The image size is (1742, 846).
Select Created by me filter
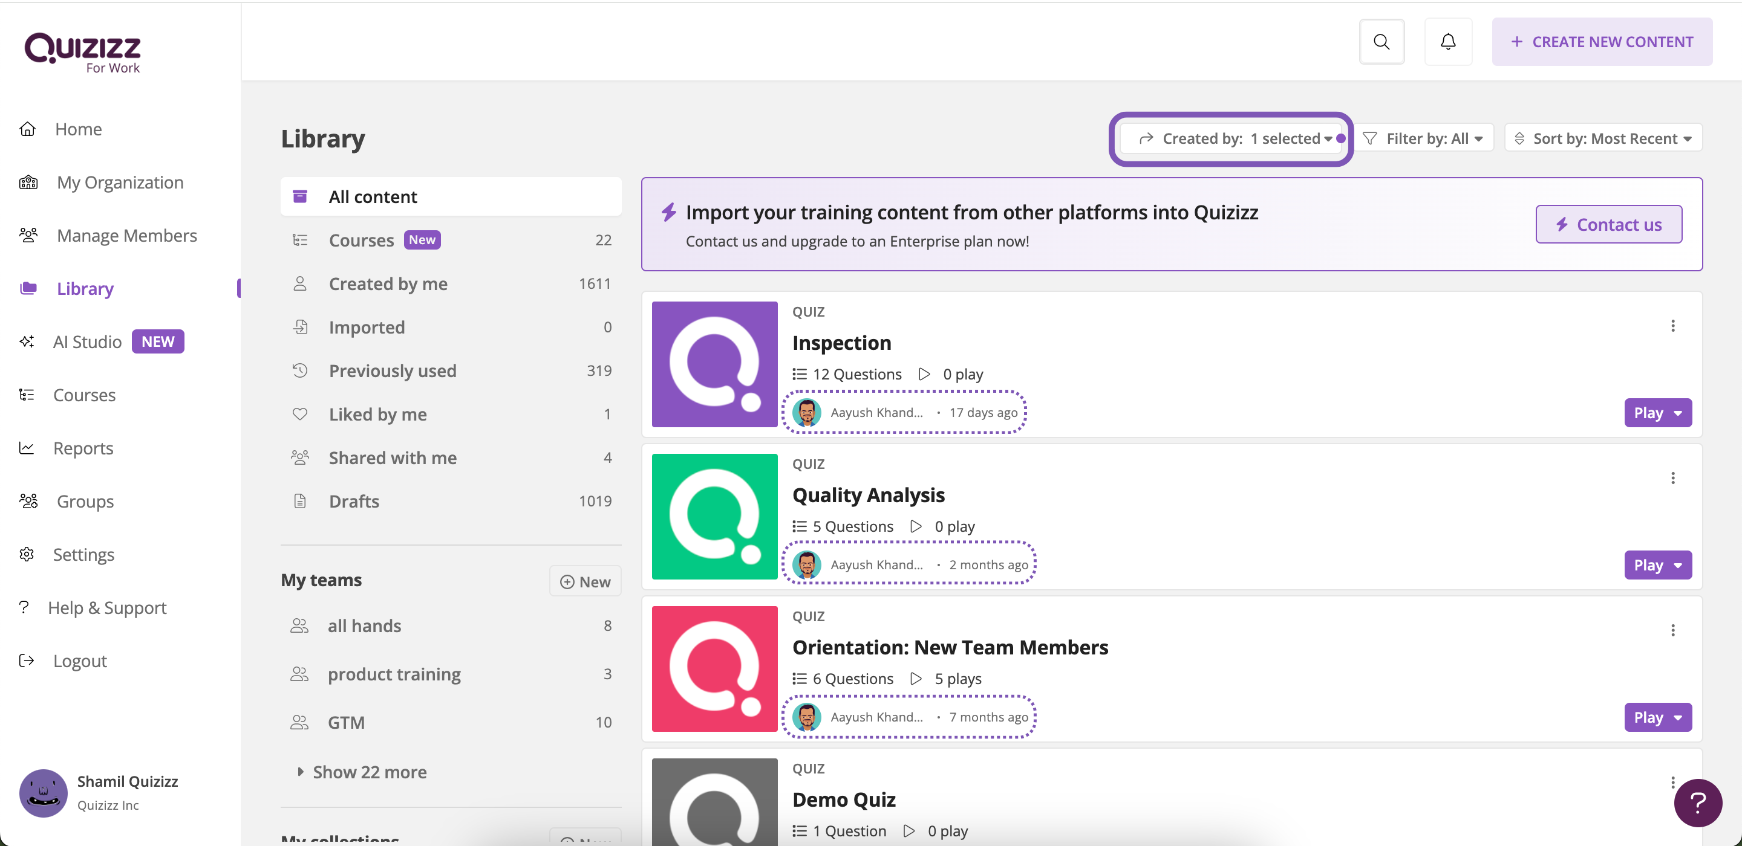pyautogui.click(x=451, y=284)
